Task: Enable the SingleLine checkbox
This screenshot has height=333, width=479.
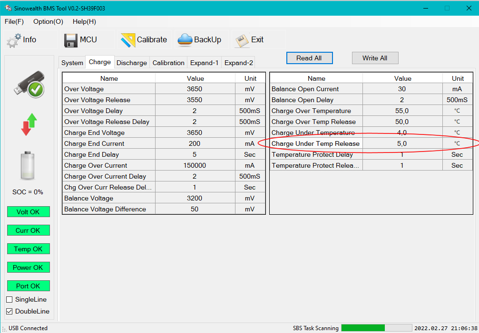Action: (9, 300)
